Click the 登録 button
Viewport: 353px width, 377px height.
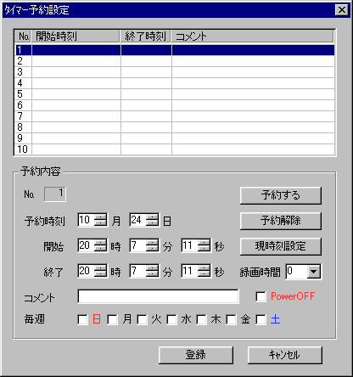[196, 355]
